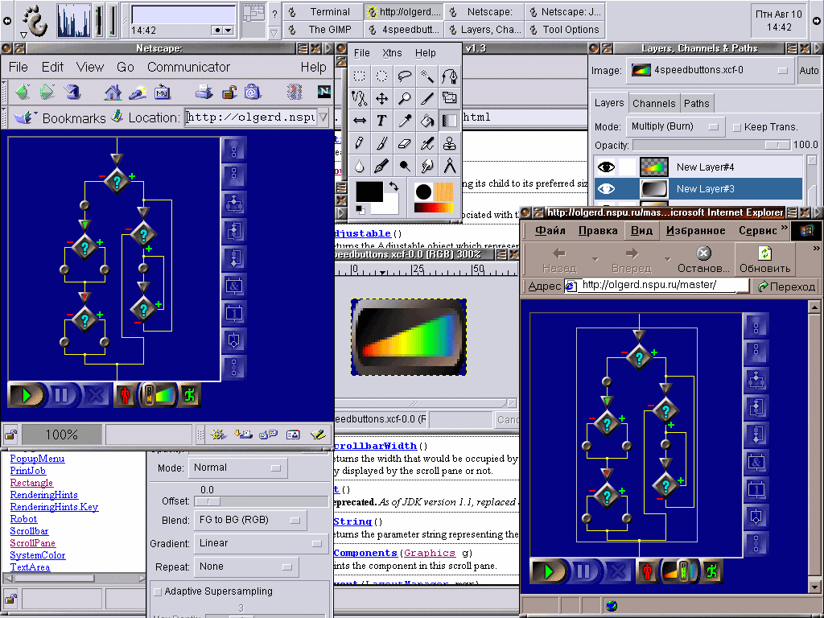824x618 pixels.
Task: Click the black foreground color swatch
Action: pos(369,192)
